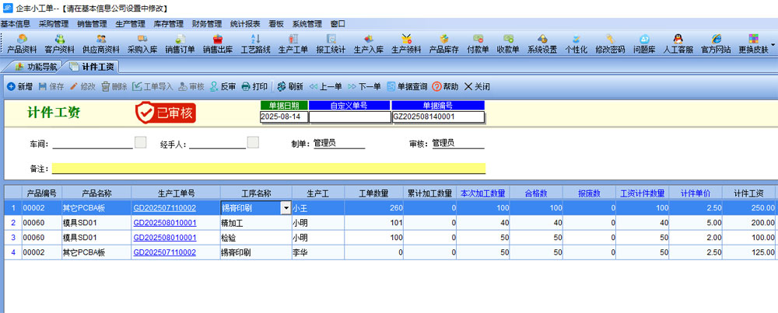Open the 生产工单 toolbar icon

tap(293, 43)
